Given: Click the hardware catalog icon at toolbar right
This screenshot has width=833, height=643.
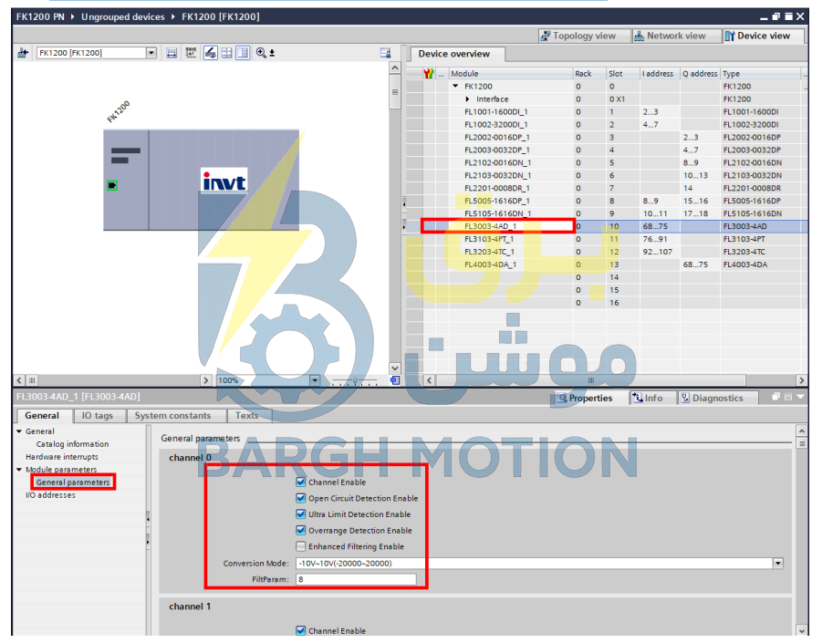Looking at the screenshot, I should (386, 53).
